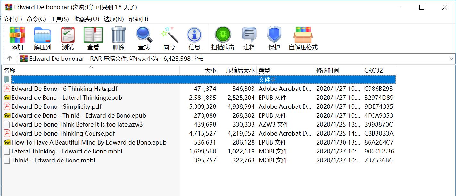This screenshot has height=196, width=456.
Task: Click PDF icon of 6 Thinking Hats file
Action: click(x=7, y=89)
